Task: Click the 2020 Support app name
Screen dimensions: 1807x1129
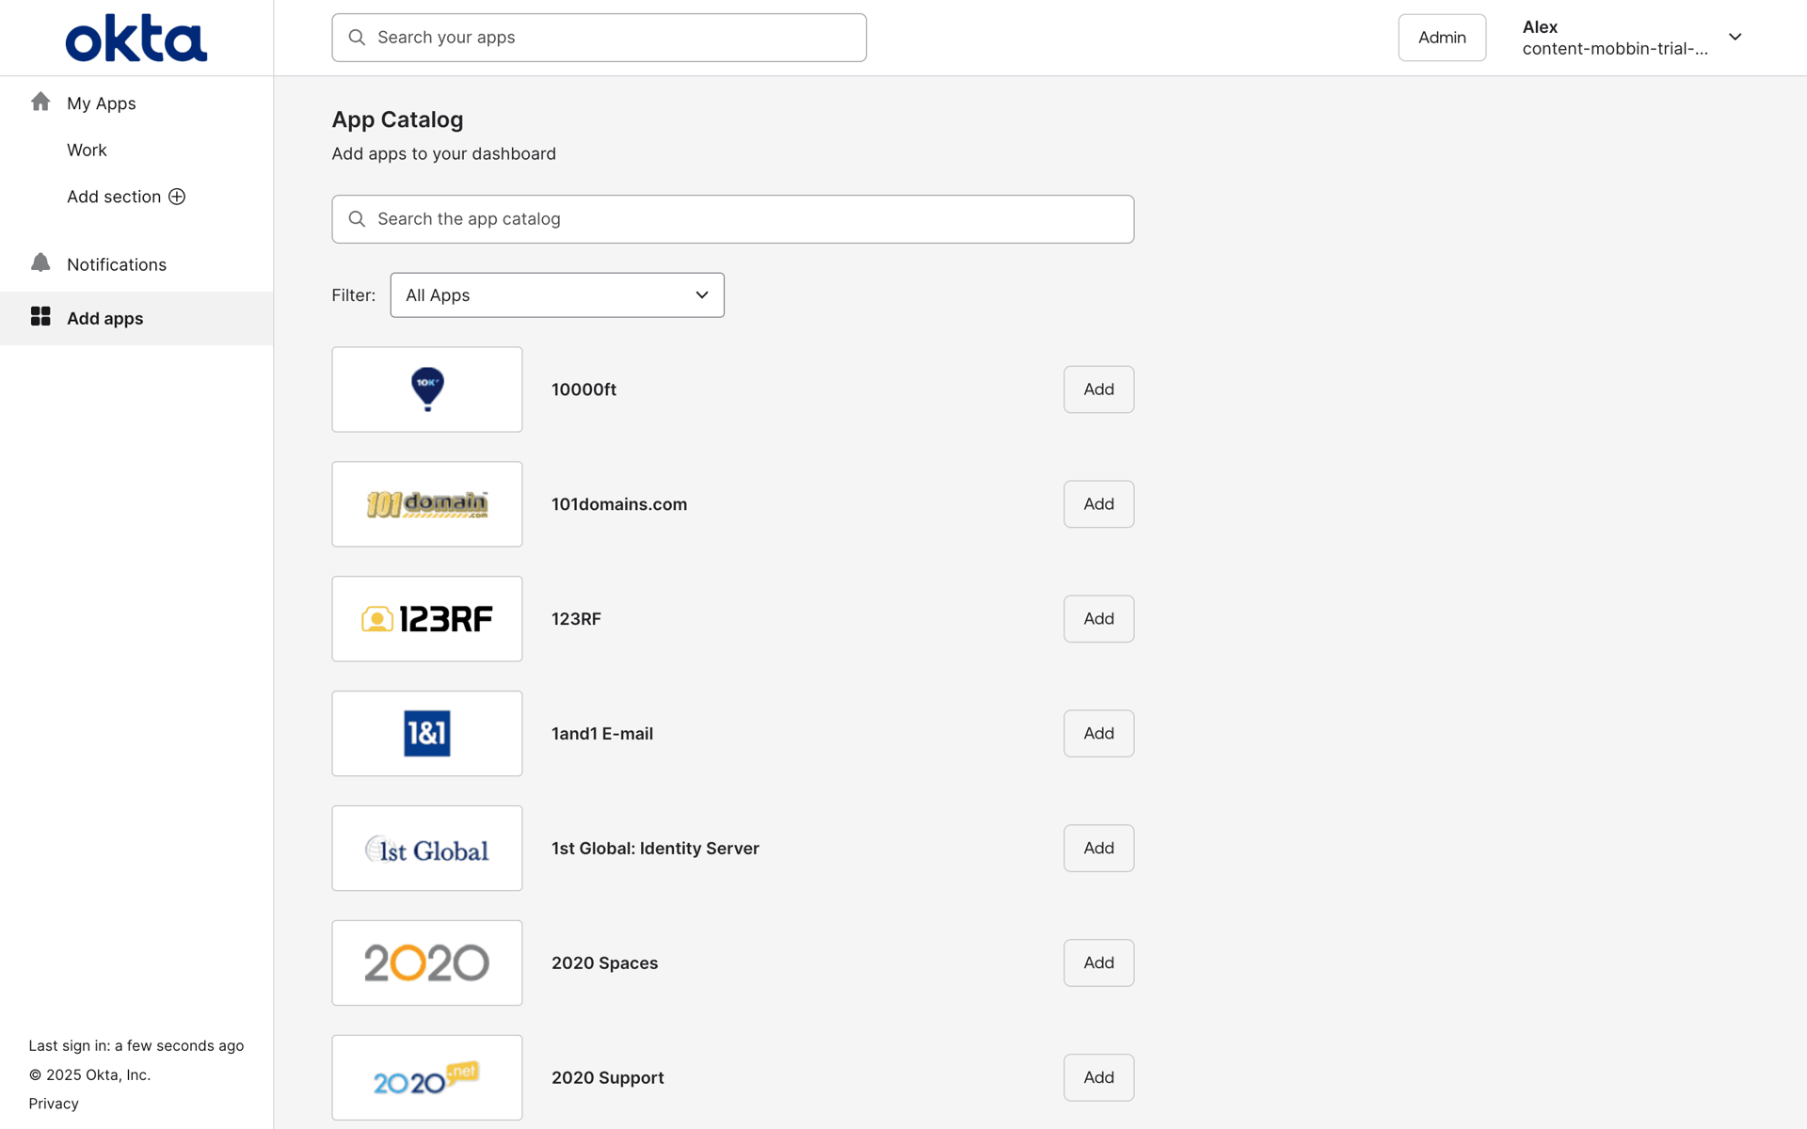Action: [608, 1078]
